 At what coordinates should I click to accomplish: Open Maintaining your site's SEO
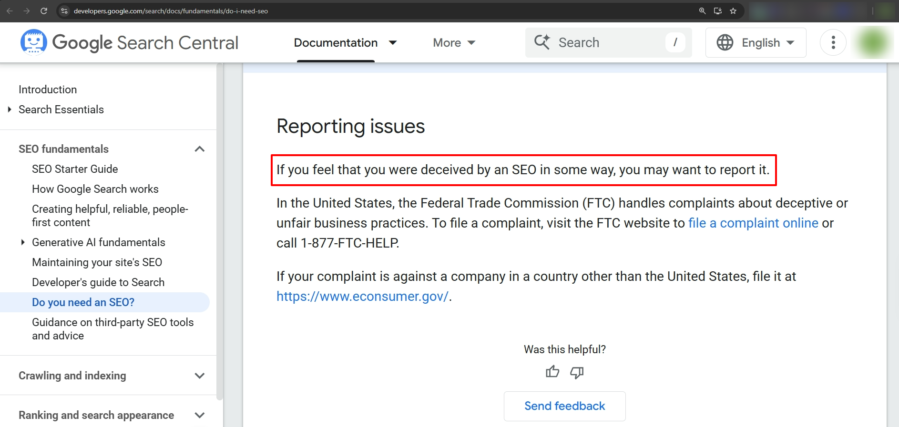[x=97, y=262]
